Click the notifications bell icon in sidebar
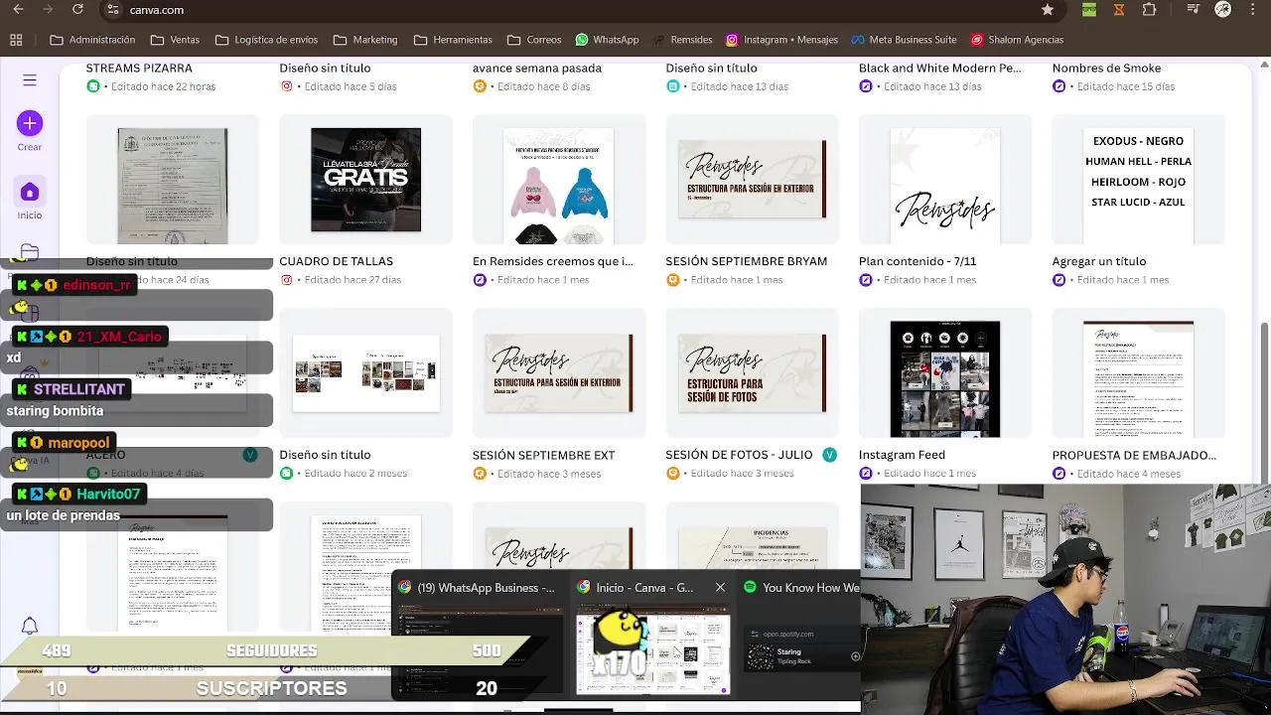Screen dimensions: 1271x715 30,626
